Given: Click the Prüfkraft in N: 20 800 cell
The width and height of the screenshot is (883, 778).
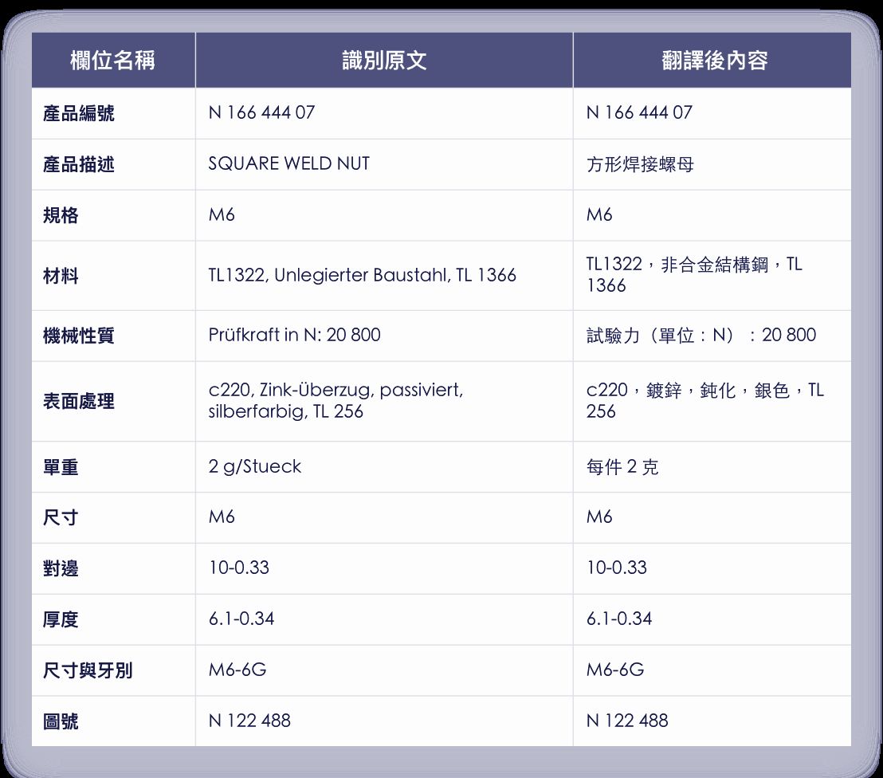Looking at the screenshot, I should click(384, 336).
